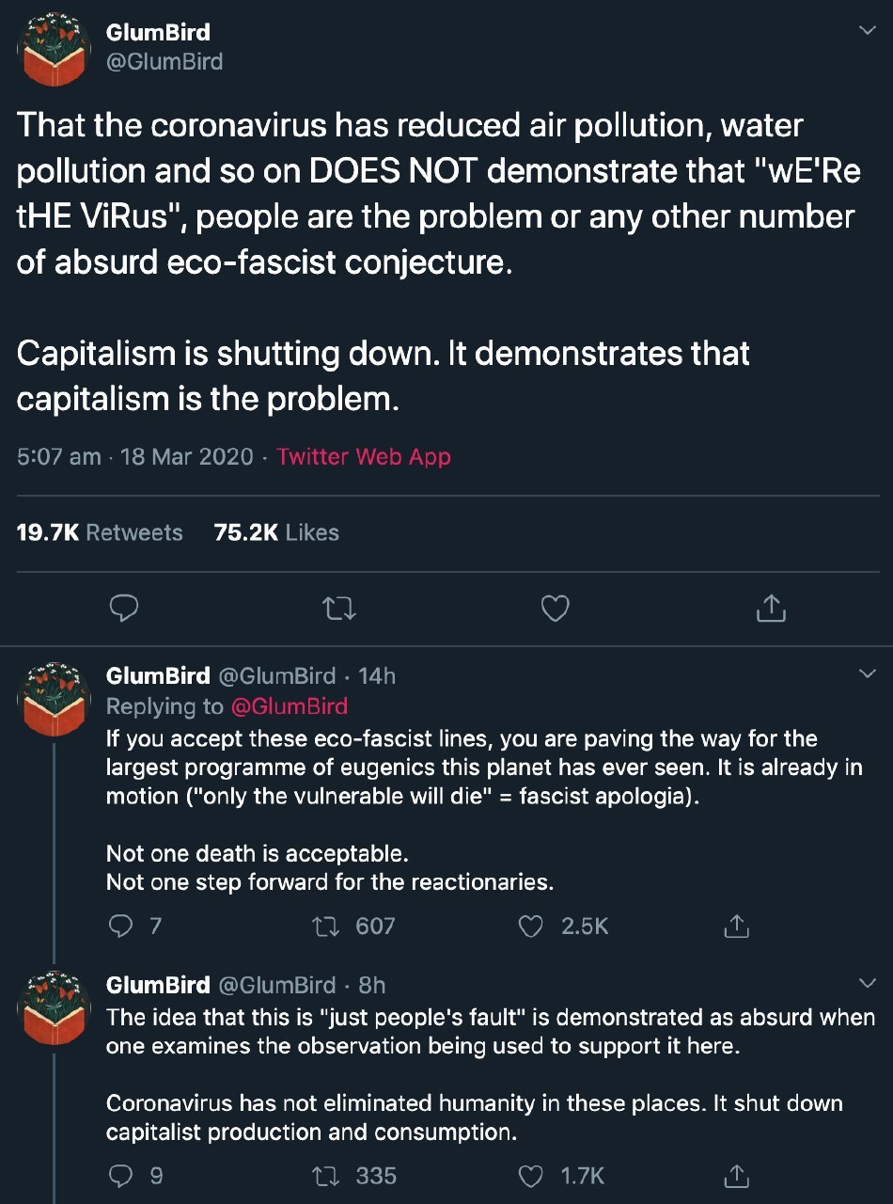The width and height of the screenshot is (893, 1204).
Task: Share the eugenics reply tweet
Action: point(737,927)
